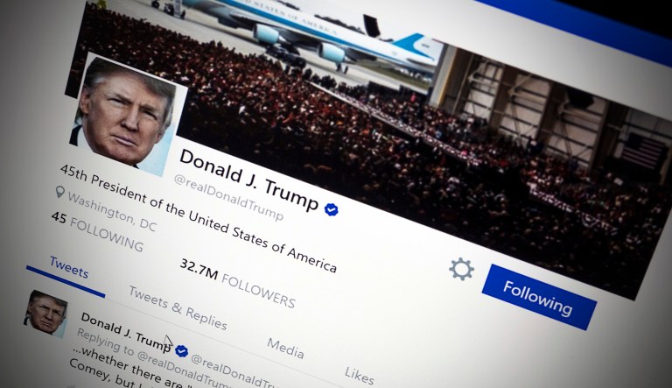Open the small tweet avatar photo
The image size is (672, 388).
45,313
